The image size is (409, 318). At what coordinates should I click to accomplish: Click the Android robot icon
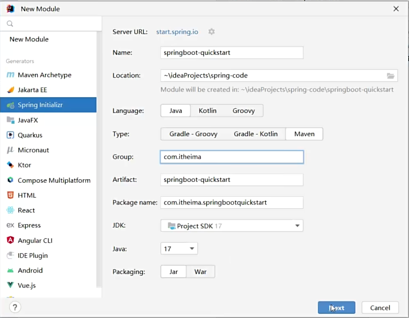10,271
